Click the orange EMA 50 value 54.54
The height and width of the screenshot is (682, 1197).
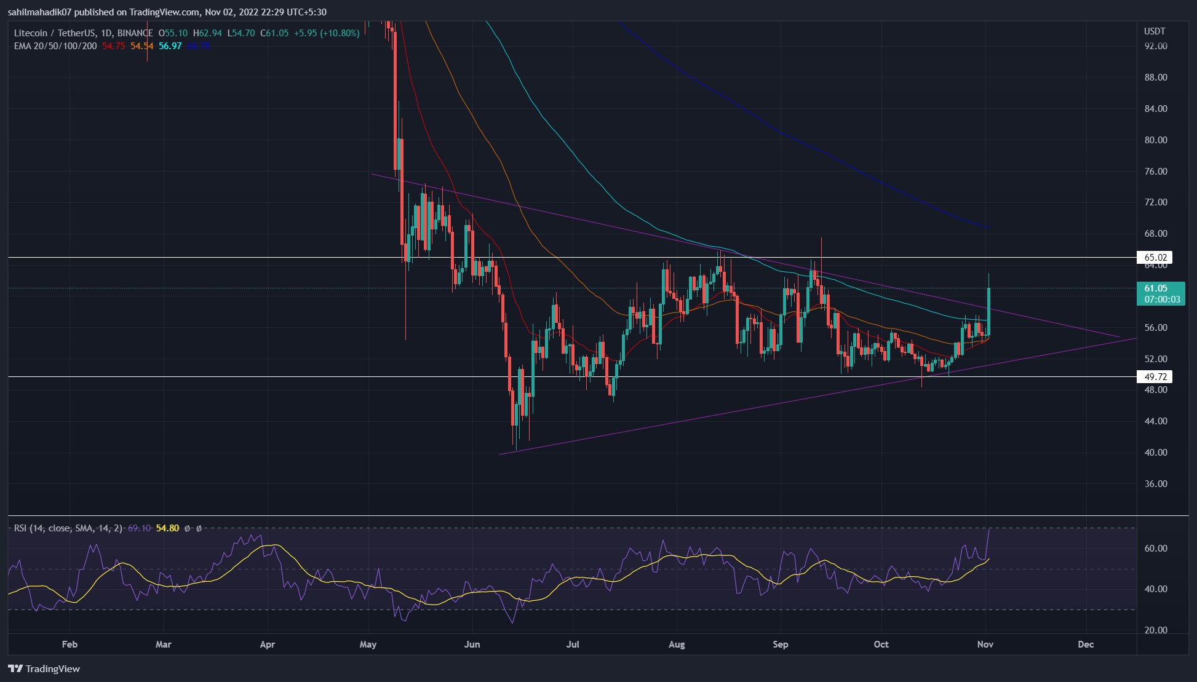141,46
